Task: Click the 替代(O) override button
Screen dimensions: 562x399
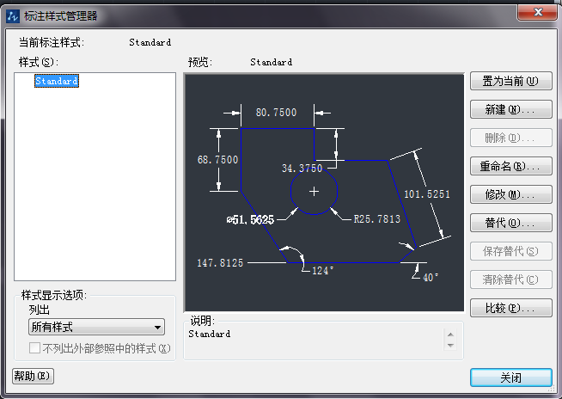Action: click(x=510, y=223)
